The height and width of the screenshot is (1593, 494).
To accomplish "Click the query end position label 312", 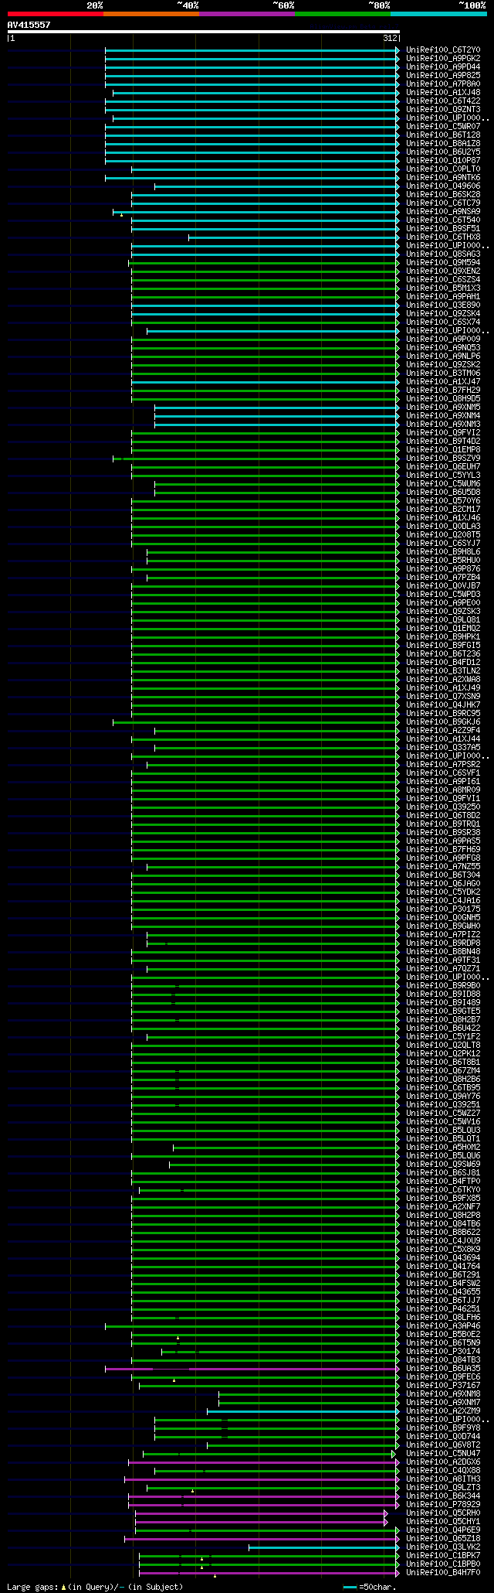I will (389, 38).
